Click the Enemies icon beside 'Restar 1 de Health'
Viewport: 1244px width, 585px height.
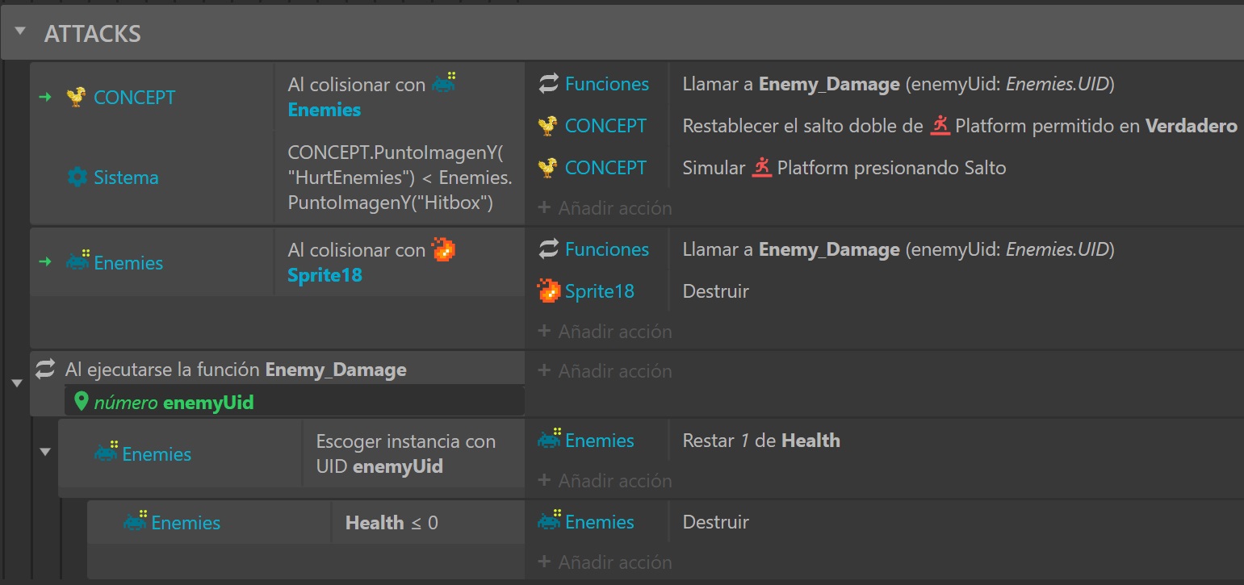(x=549, y=441)
